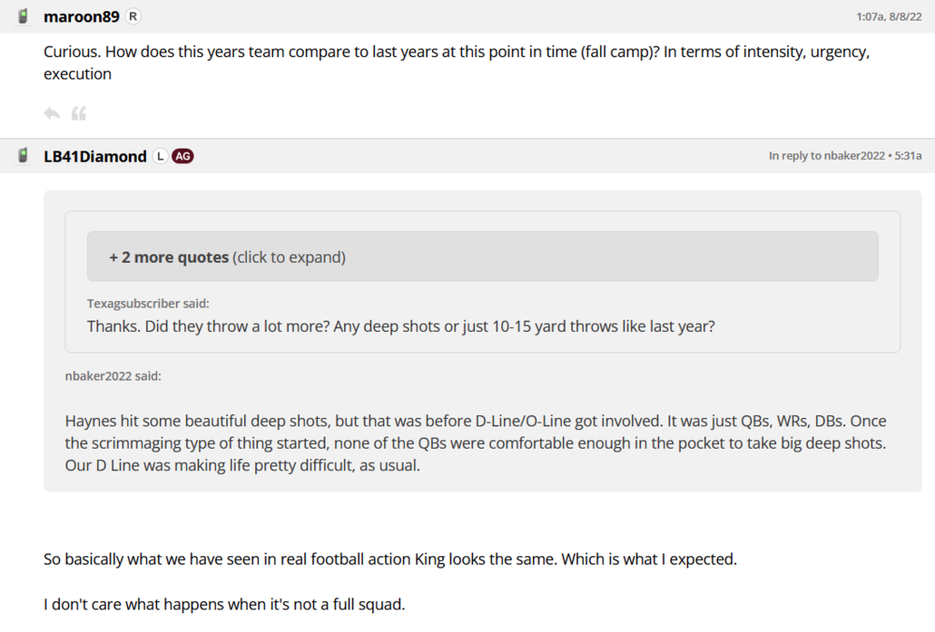Click the "I don't care what happens" line
935x632 pixels.
pyautogui.click(x=224, y=604)
